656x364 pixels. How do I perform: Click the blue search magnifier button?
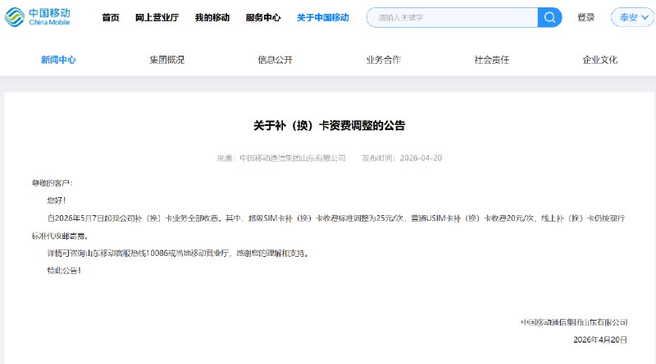[549, 17]
